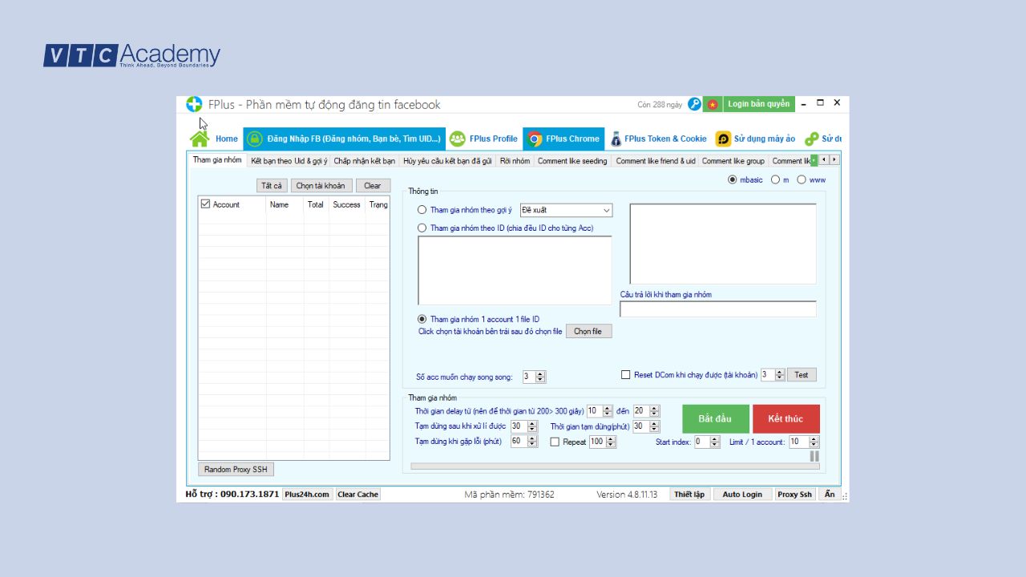Select Tham gia nhóm theo gợi ý option

(x=422, y=210)
